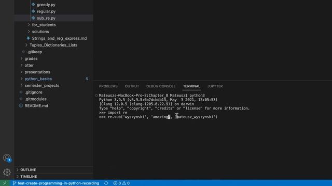Click the 'import re' line in terminal
Image resolution: width=332 pixels, height=186 pixels.
click(113, 113)
